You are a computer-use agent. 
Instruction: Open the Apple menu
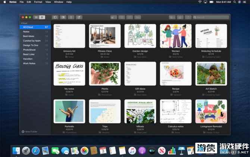4,2
